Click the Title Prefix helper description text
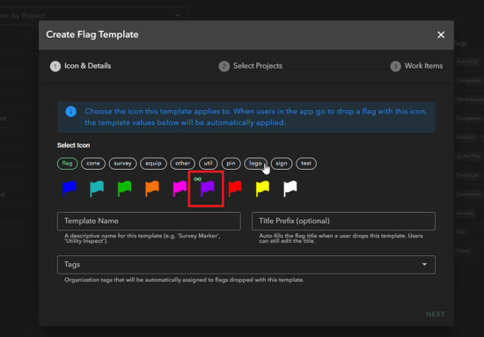Image resolution: width=484 pixels, height=337 pixels. (x=341, y=238)
